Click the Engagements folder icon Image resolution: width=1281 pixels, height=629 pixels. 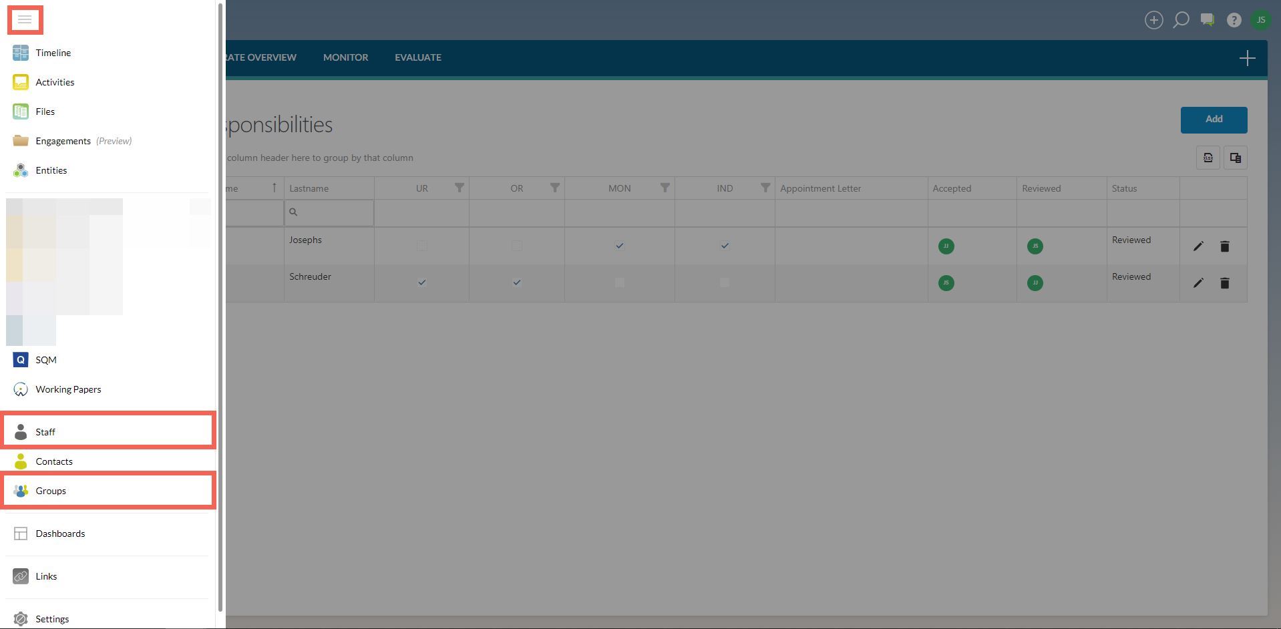pyautogui.click(x=21, y=141)
